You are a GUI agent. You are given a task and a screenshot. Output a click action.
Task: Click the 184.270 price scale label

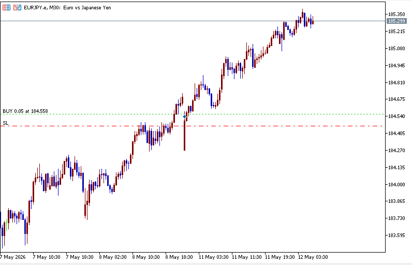click(x=396, y=151)
